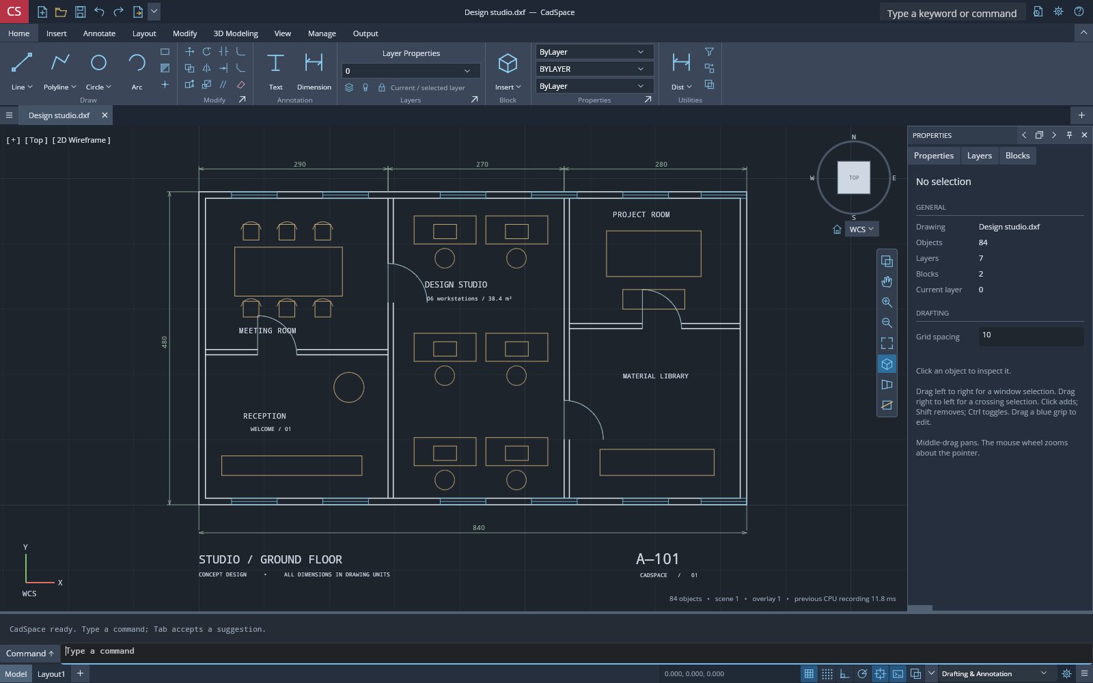Go to home view next to WCS
The width and height of the screenshot is (1093, 683).
pos(837,229)
